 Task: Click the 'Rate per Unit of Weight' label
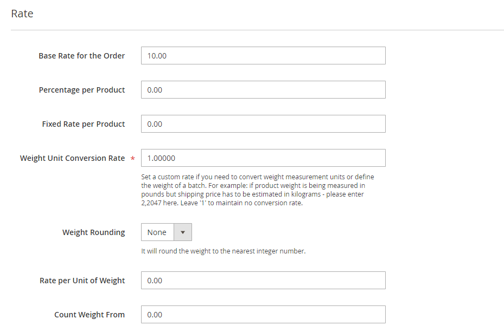click(82, 281)
